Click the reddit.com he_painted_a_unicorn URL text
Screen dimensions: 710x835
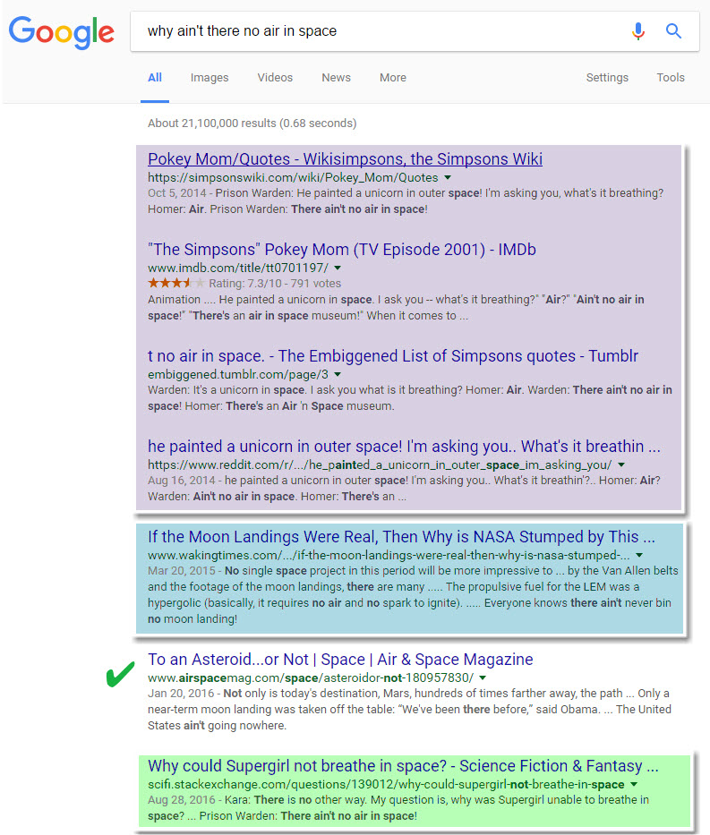[x=380, y=464]
